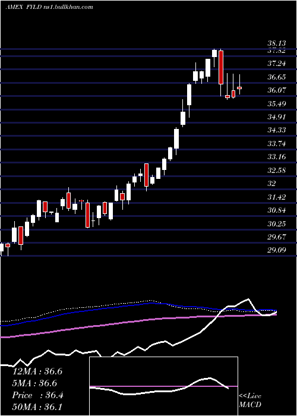The width and height of the screenshot is (297, 416).
Task: Click the 32.58 price axis label
Action: pyautogui.click(x=277, y=171)
